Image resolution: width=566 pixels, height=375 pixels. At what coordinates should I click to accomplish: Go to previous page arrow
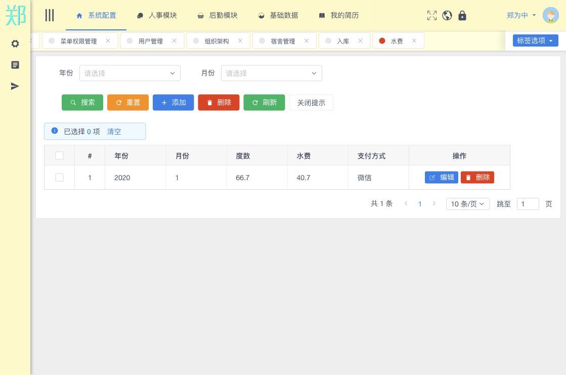click(406, 204)
